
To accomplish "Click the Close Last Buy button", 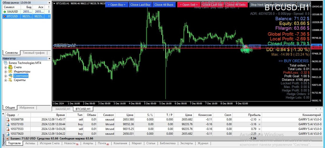I will coord(140,5).
